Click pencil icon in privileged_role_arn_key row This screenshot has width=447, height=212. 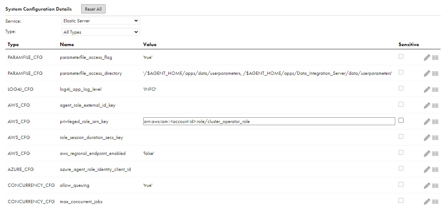click(427, 122)
